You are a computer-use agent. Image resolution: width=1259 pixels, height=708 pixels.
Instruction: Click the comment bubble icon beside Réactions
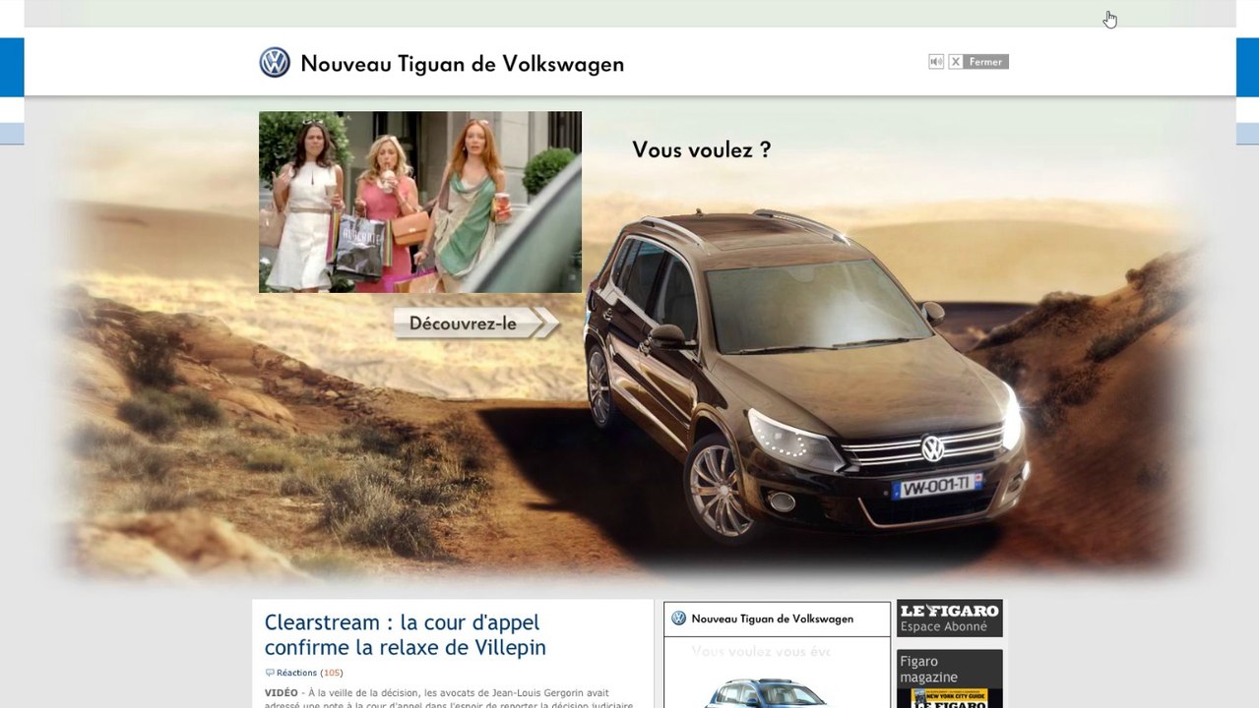pos(270,674)
